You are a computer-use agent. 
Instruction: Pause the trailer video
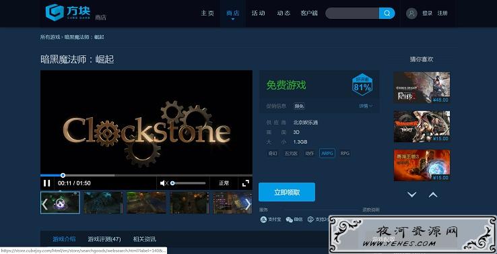(47, 183)
